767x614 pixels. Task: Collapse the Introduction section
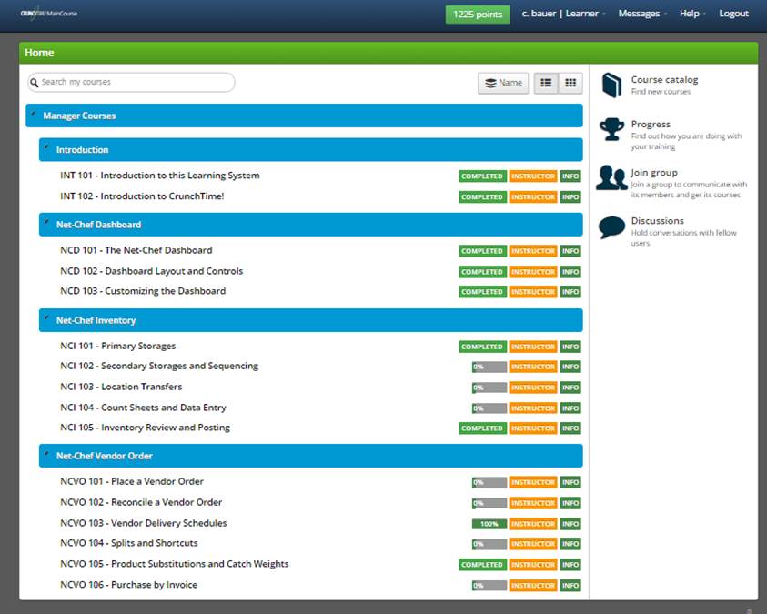tap(47, 148)
